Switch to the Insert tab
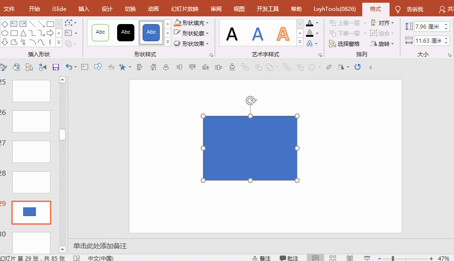Viewport: 454px width, 261px height. coord(84,9)
